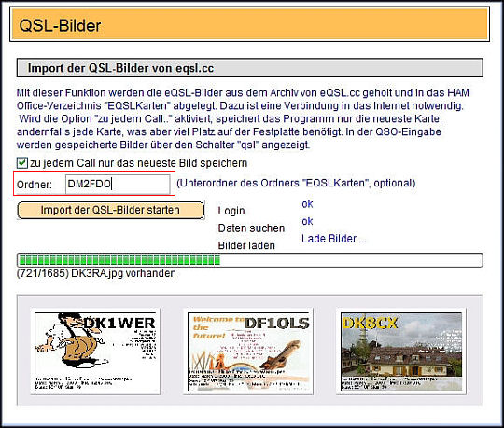Click the 'ok' status beside Login

[307, 204]
